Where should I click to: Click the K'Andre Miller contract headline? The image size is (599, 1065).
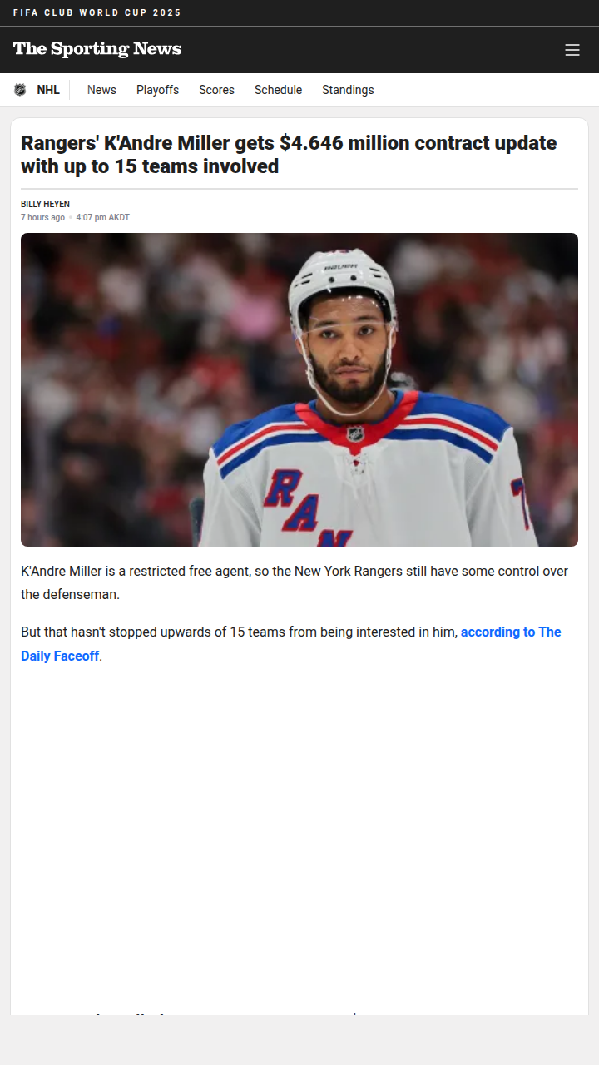click(x=289, y=155)
